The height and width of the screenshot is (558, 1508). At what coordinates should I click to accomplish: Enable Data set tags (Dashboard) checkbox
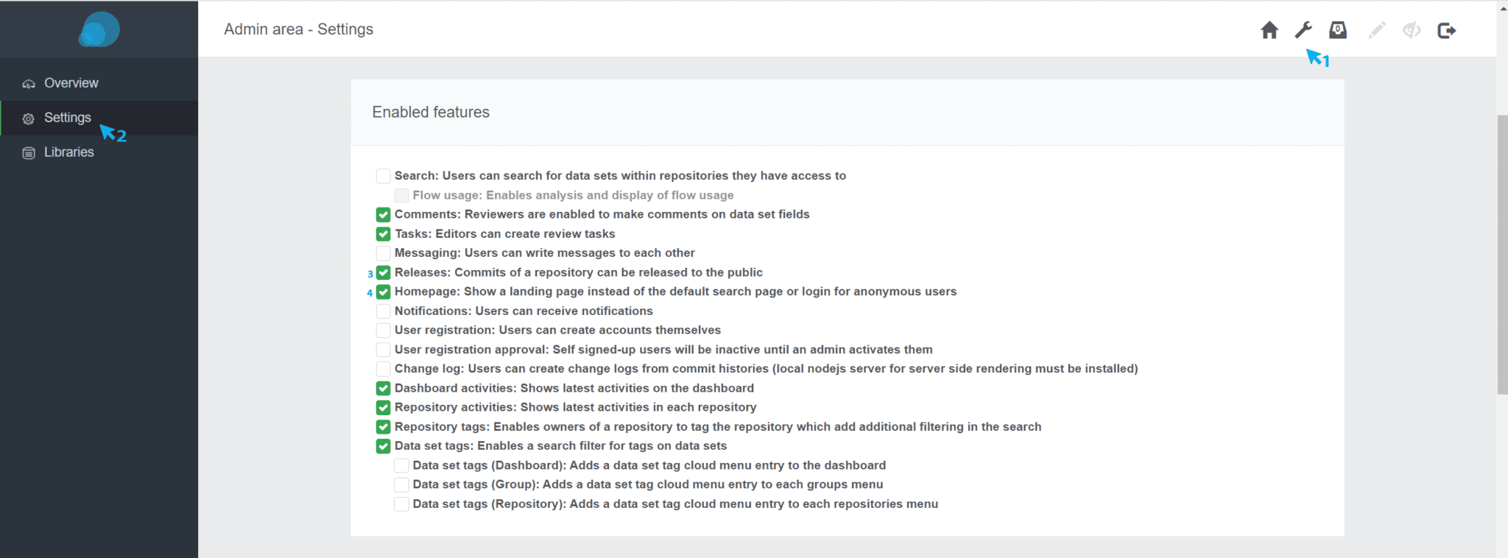(x=401, y=465)
